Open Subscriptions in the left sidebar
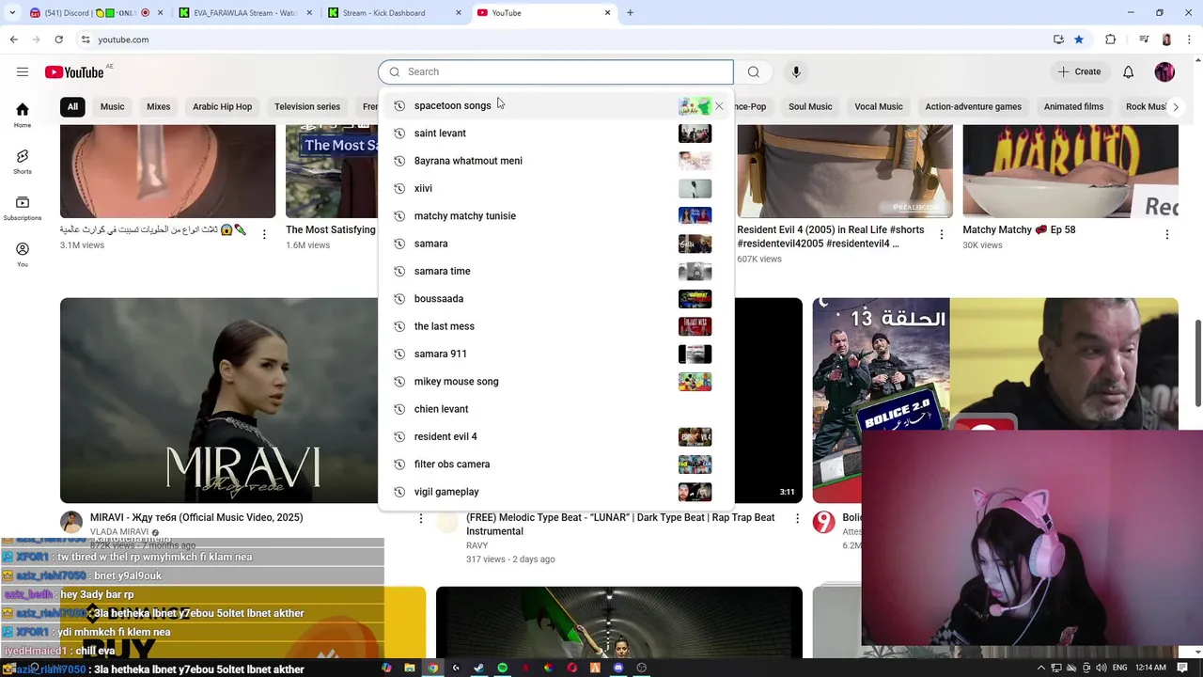This screenshot has width=1203, height=677. coord(23,208)
